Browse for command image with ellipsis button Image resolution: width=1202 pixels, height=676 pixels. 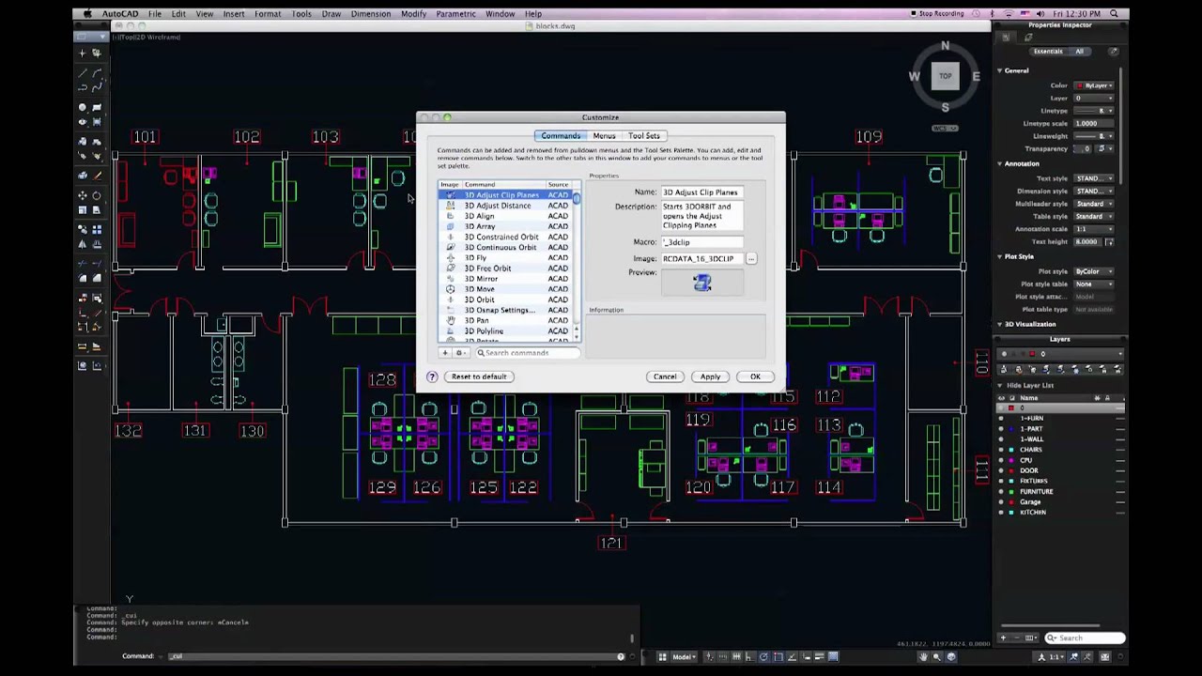click(751, 258)
